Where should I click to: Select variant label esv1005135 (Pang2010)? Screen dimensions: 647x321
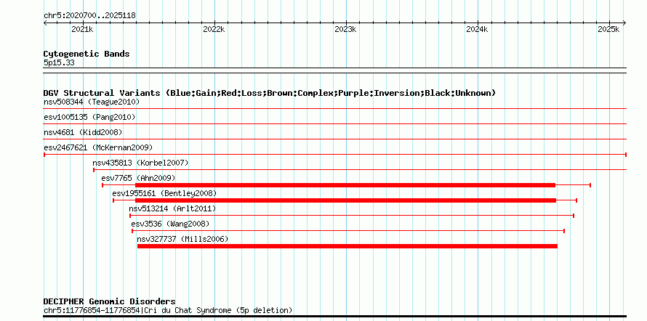[x=89, y=117]
